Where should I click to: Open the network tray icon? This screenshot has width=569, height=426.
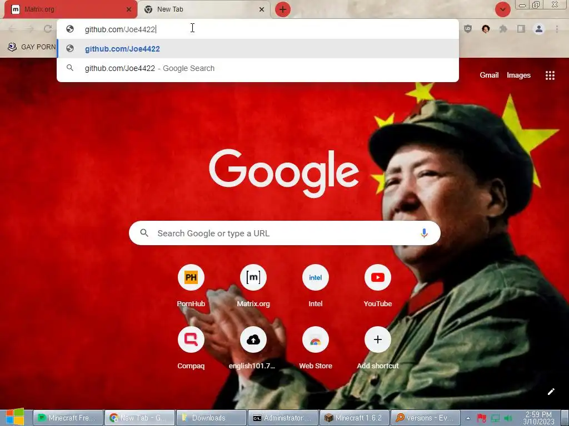[x=495, y=418]
